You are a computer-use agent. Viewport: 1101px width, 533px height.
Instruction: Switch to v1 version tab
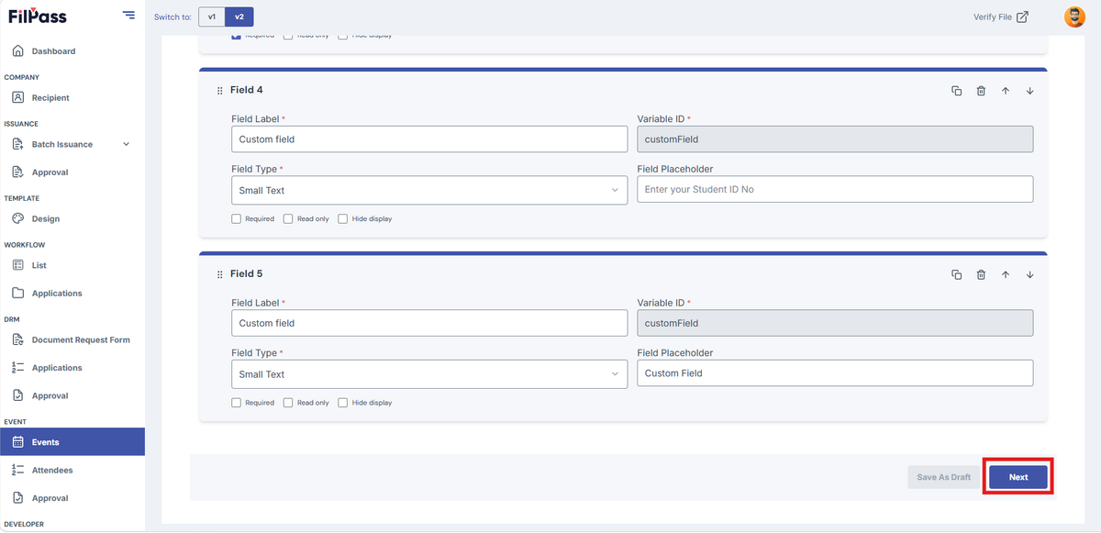[x=212, y=17]
